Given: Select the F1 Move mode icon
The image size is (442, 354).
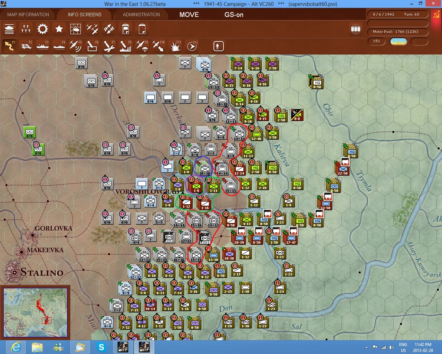Looking at the screenshot, I should [x=9, y=46].
